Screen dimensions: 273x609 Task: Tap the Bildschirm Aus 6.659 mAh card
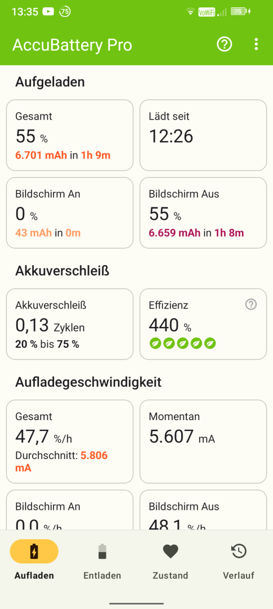click(x=203, y=213)
